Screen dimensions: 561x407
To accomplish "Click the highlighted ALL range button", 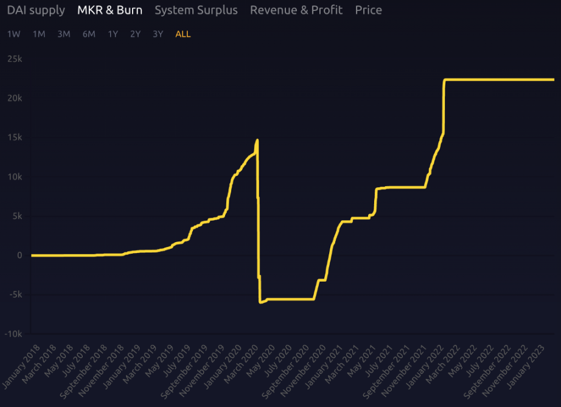I will [183, 34].
